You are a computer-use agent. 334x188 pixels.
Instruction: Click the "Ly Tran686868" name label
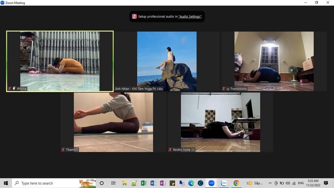pos(237,89)
